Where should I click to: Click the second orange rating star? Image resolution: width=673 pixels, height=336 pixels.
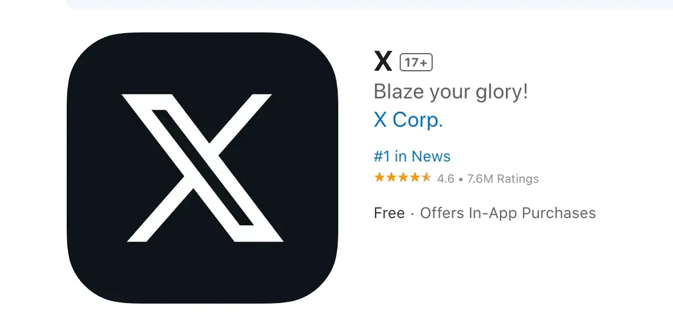click(x=391, y=177)
